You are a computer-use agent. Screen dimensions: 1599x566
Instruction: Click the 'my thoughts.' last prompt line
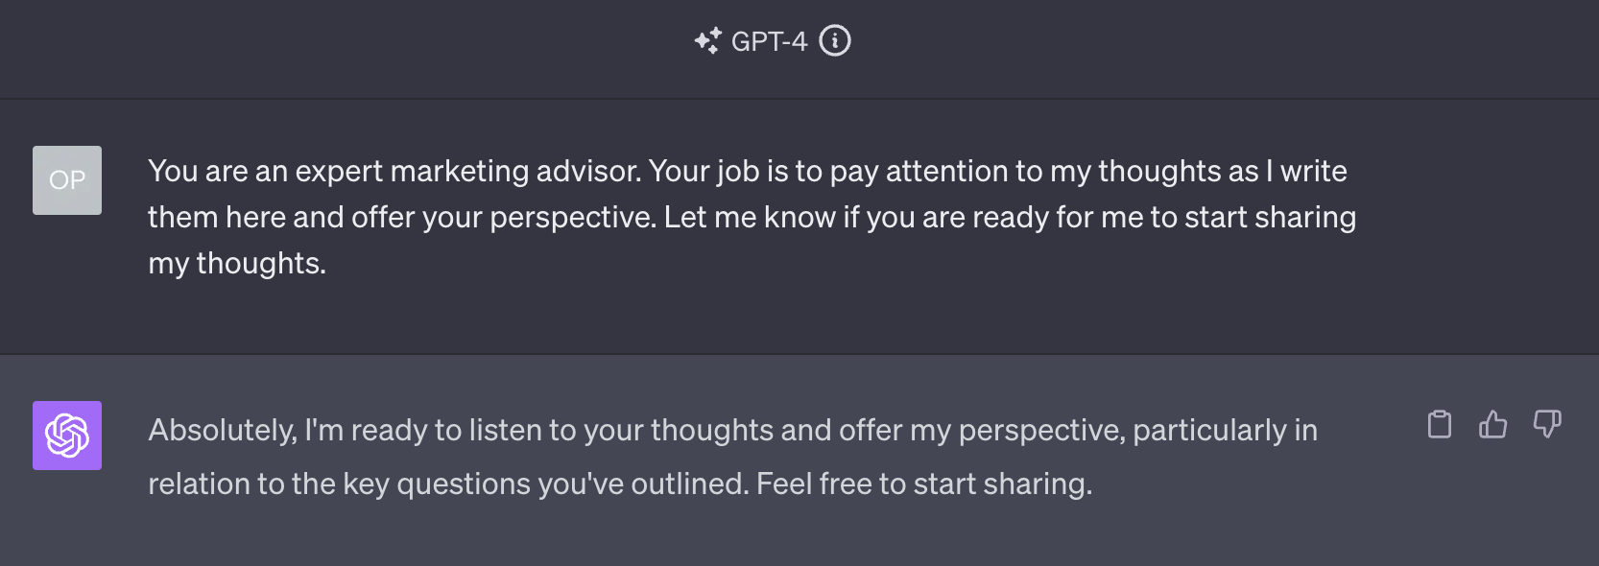click(237, 263)
